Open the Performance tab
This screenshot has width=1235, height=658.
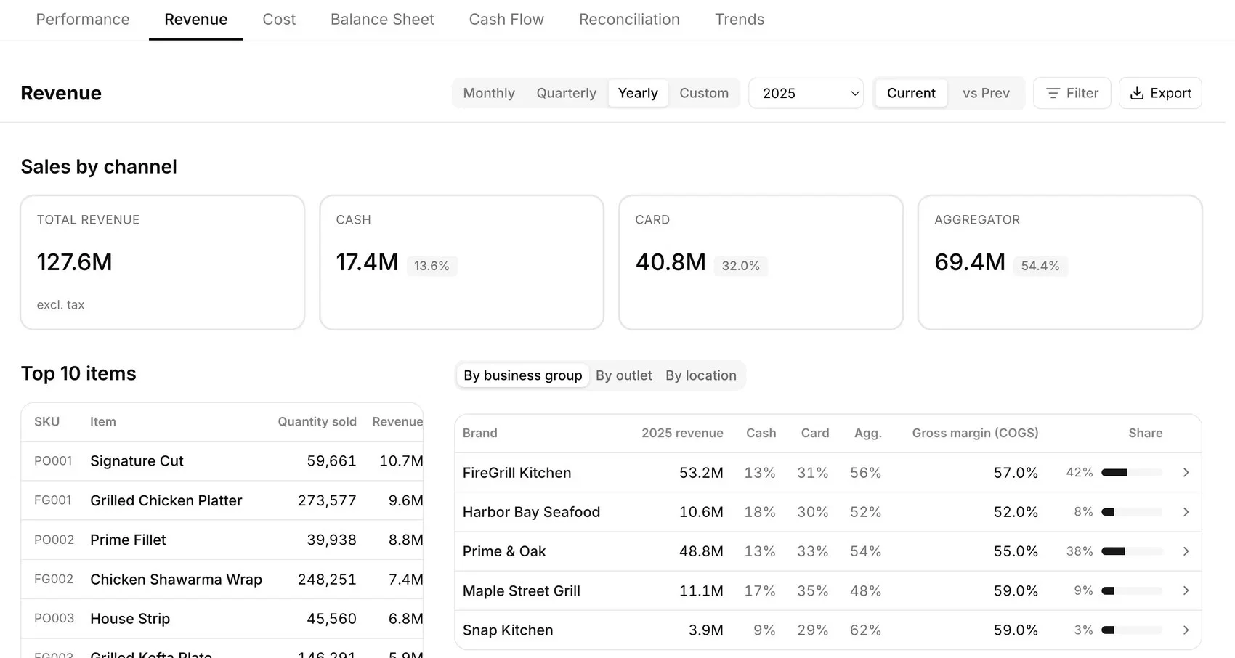click(83, 20)
